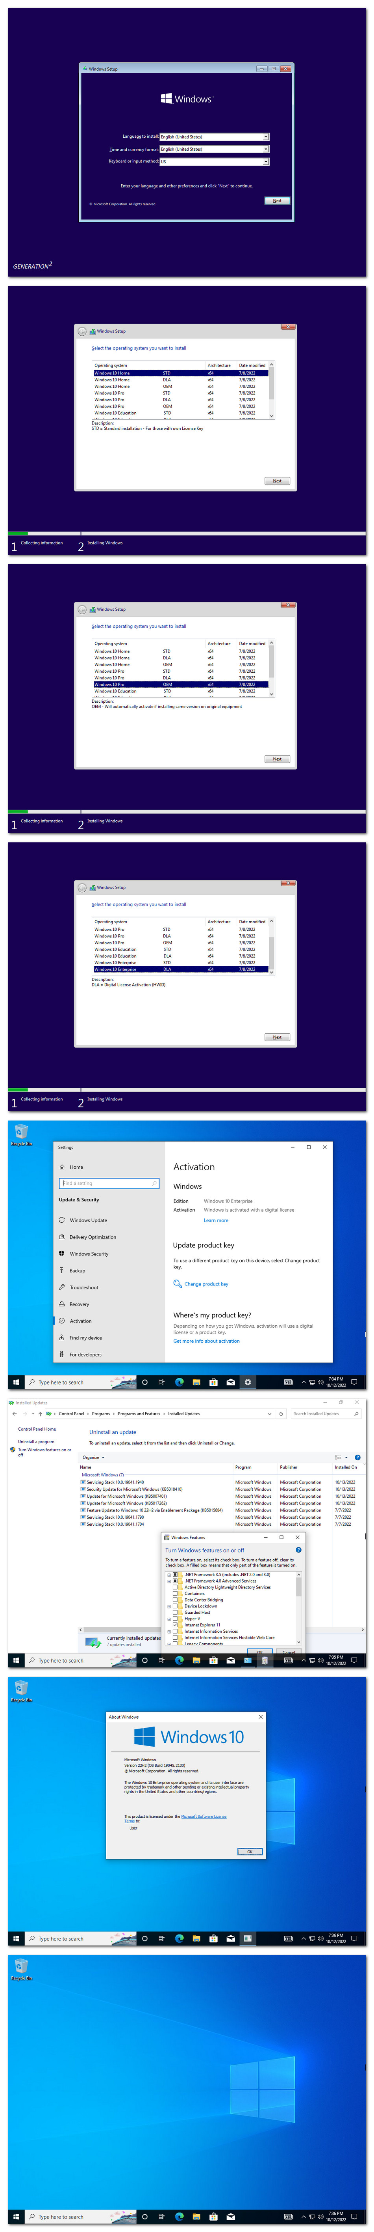Click Next in Setup window describing OEM activation
374x2232 pixels.
coord(276,759)
